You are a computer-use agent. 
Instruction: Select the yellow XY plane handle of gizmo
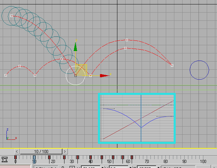tap(81, 70)
